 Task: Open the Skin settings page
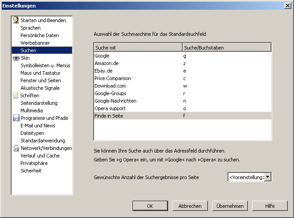(25, 58)
